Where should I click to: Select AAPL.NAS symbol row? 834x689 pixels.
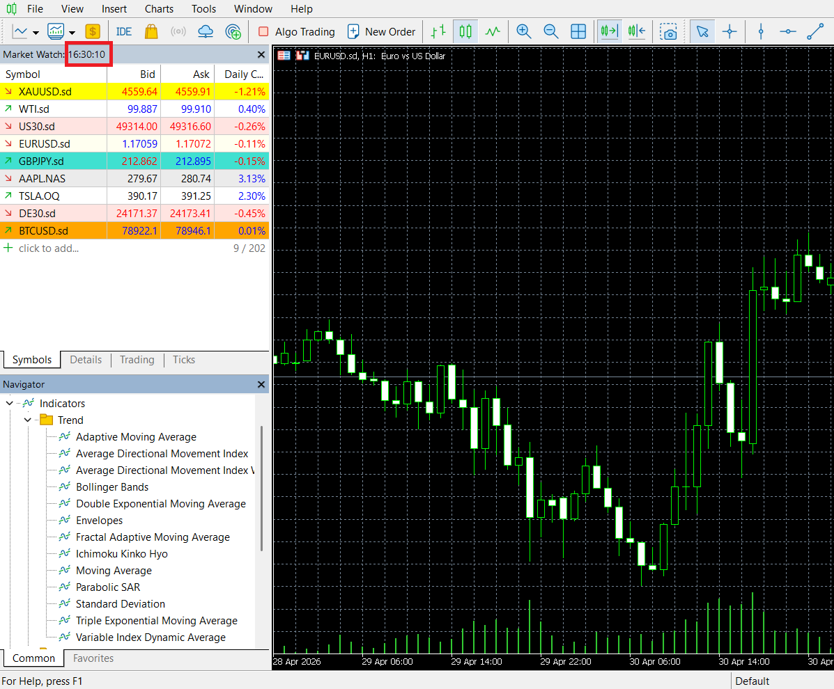point(134,178)
